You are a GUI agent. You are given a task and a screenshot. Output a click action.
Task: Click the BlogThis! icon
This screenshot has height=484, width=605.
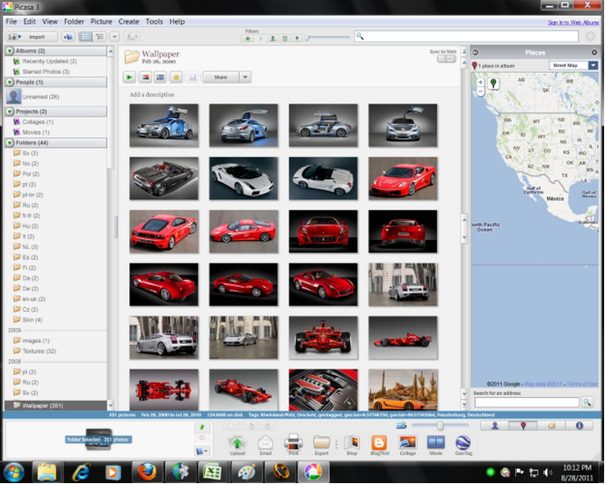(x=379, y=443)
